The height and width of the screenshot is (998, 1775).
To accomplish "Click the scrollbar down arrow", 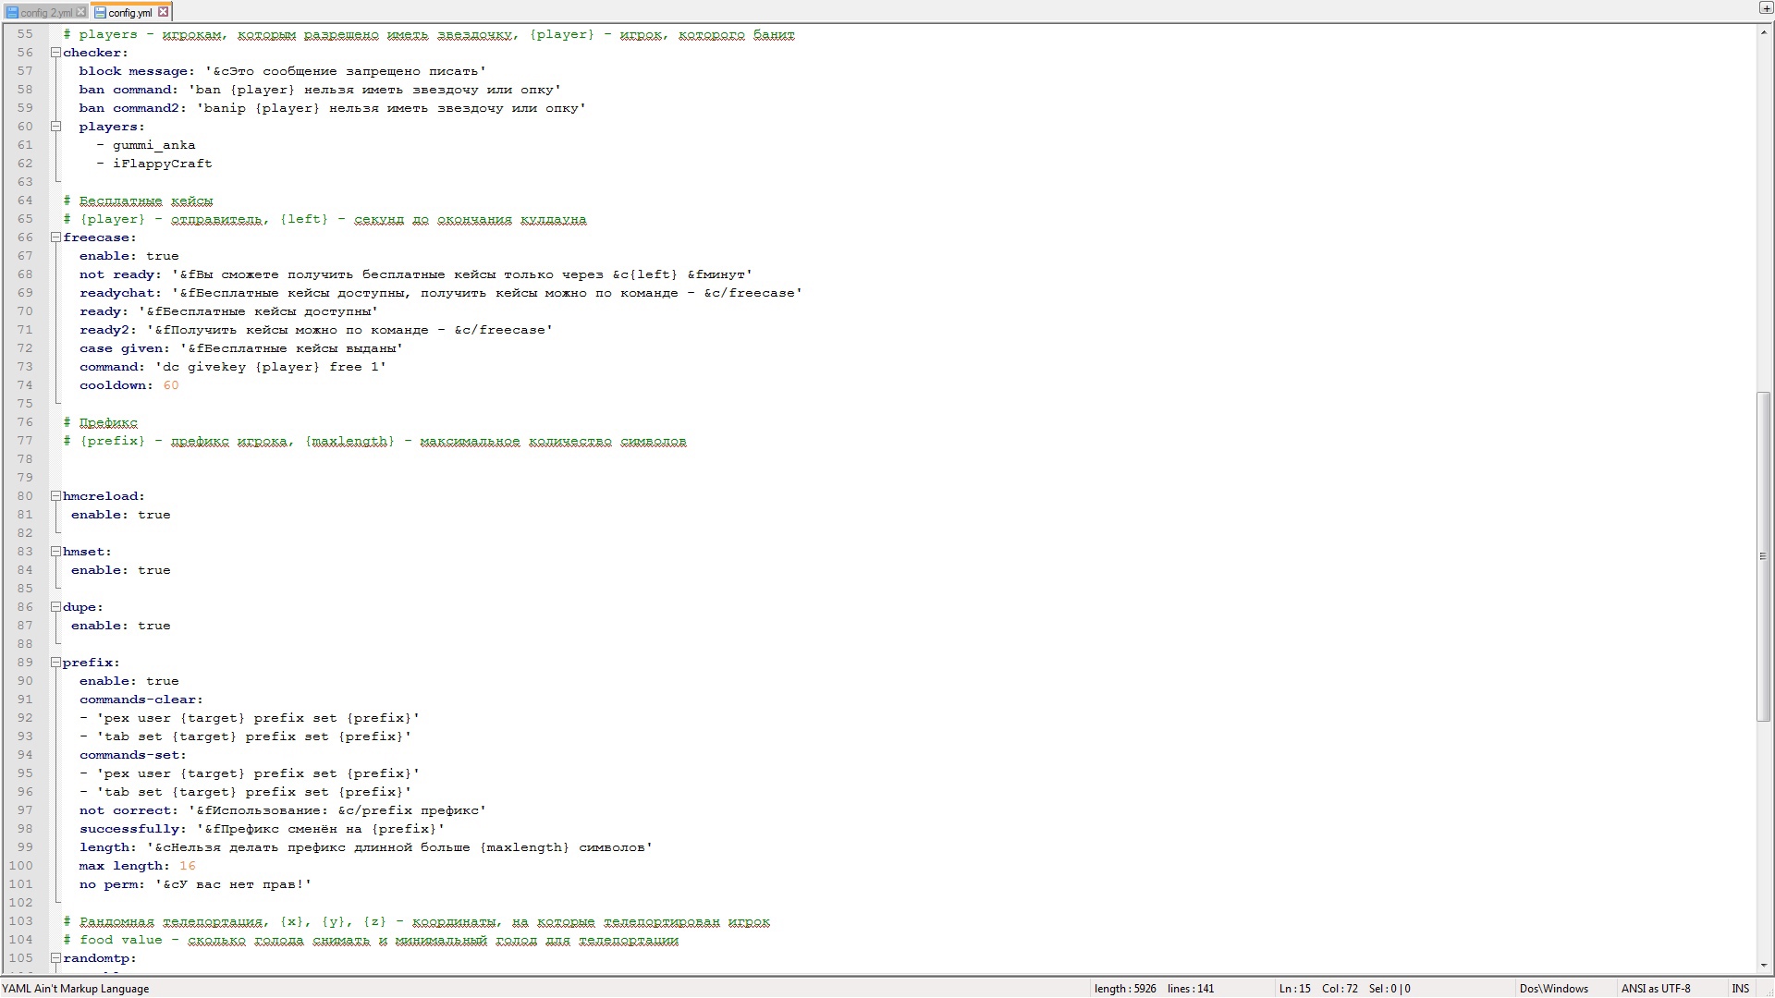I will 1764,966.
